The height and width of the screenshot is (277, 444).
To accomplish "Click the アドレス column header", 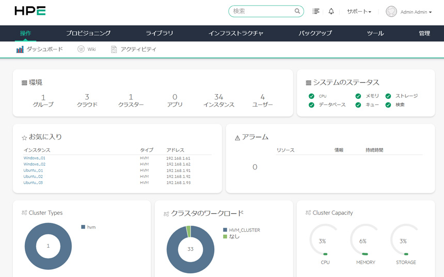I will (x=176, y=150).
